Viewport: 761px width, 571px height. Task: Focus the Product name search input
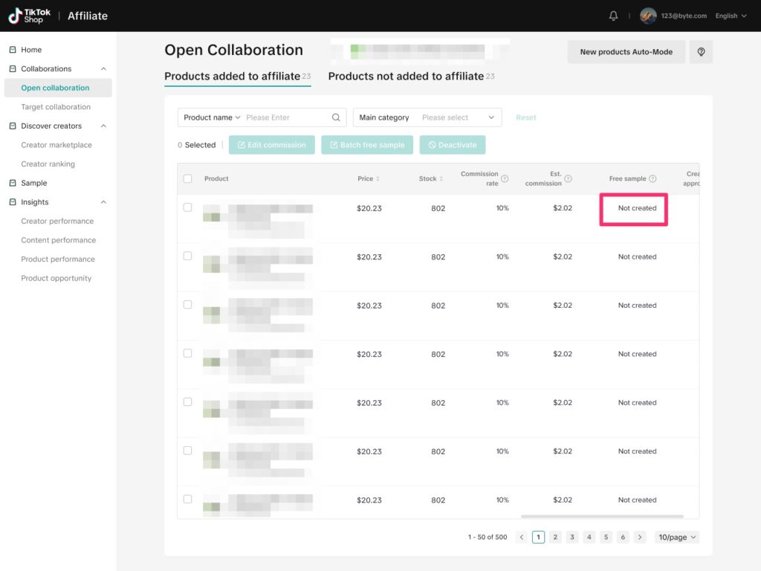coord(286,117)
